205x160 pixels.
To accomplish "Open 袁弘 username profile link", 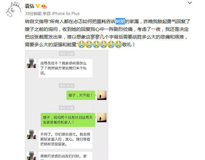I will coord(29,6).
